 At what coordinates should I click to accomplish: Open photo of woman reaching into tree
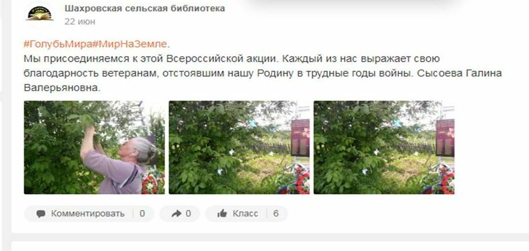(x=94, y=147)
